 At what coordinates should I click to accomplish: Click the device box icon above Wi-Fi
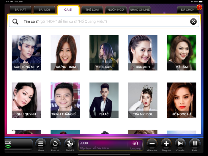pyautogui.click(x=8, y=142)
